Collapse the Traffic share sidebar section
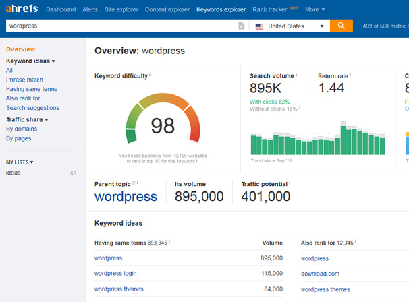This screenshot has width=409, height=302. pos(27,119)
